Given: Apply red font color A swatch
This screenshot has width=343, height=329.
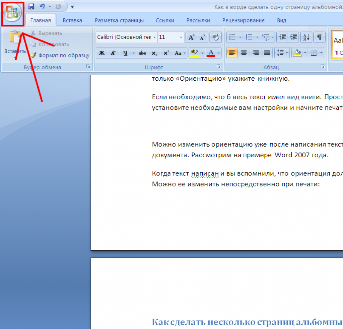Looking at the screenshot, I should (x=211, y=53).
